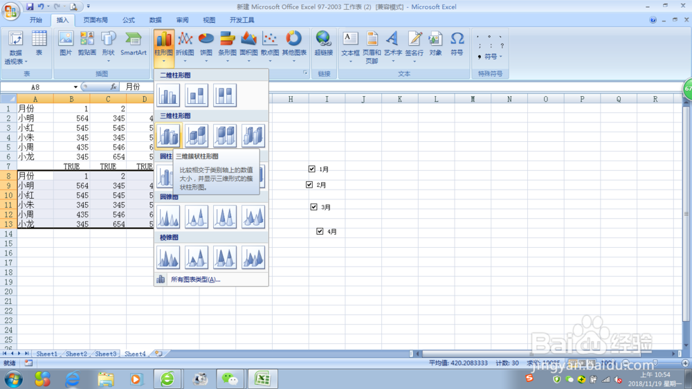The image size is (692, 389).
Task: Switch to Sheet3 worksheet tab
Action: 105,354
